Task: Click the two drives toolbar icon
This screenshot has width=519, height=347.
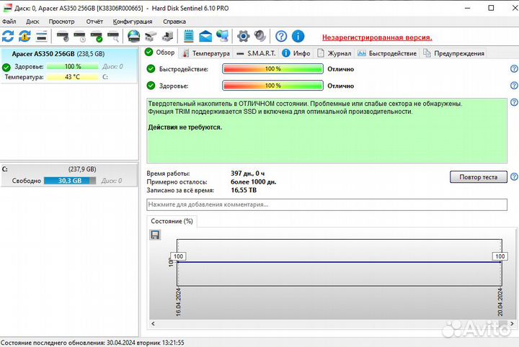Action: [x=151, y=36]
